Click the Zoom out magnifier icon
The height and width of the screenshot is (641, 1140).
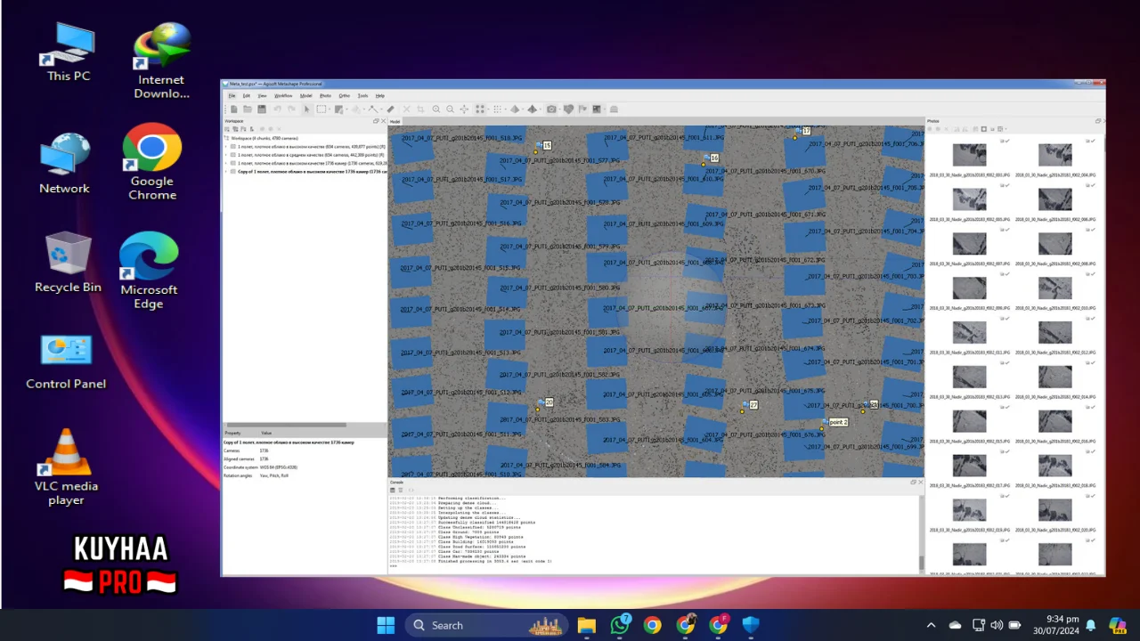(450, 110)
